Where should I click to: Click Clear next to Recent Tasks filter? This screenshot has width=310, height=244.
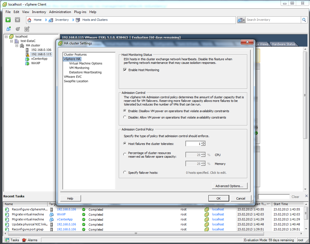[x=295, y=197]
